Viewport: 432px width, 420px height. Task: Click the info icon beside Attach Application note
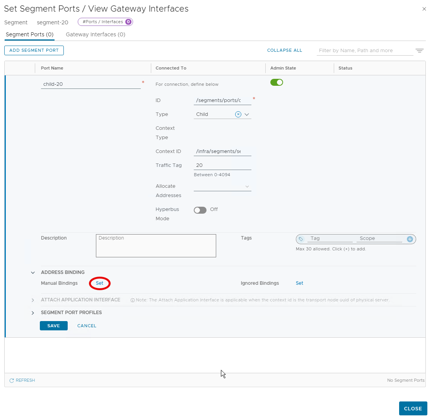(132, 300)
